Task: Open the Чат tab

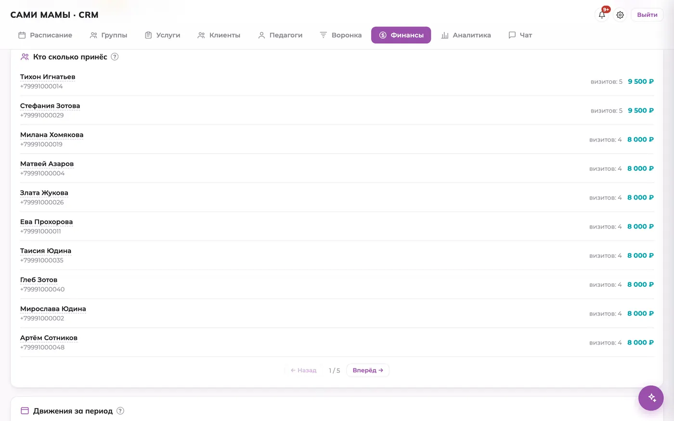Action: 520,35
